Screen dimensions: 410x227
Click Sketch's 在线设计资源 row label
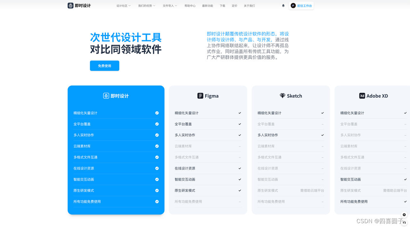(x=268, y=168)
